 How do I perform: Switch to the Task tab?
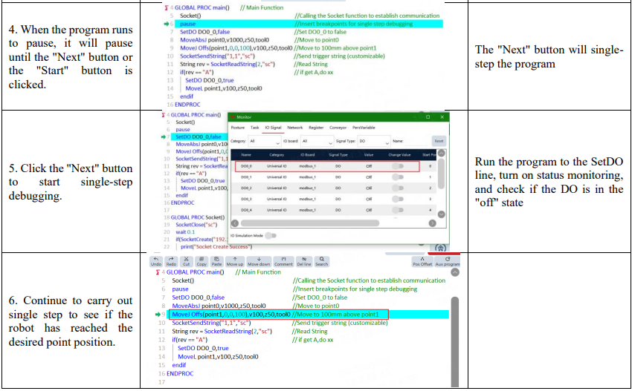[x=255, y=128]
